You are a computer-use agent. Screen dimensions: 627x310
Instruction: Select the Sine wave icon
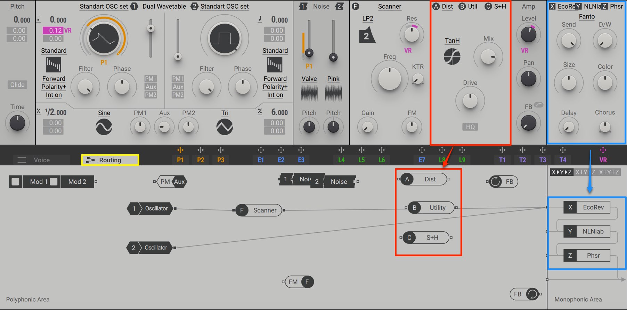pos(104,127)
